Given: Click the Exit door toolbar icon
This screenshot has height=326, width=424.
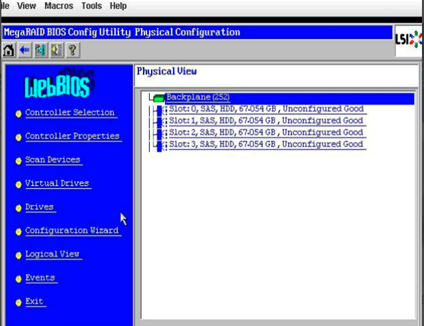Looking at the screenshot, I should point(41,50).
